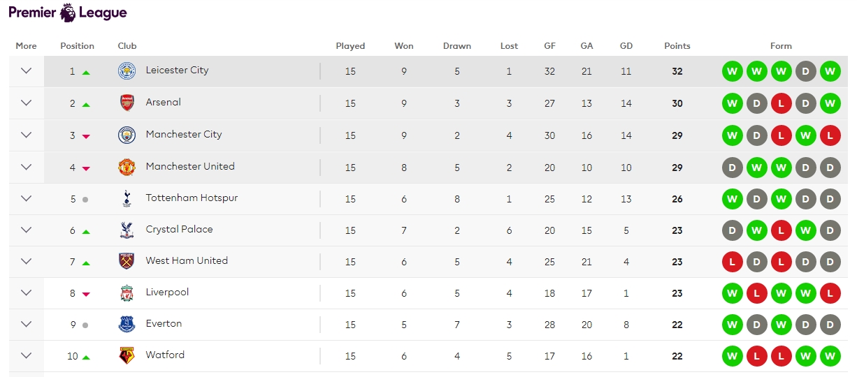Screen dimensions: 857x377
Task: Open the Everton club name link
Action: (x=164, y=324)
